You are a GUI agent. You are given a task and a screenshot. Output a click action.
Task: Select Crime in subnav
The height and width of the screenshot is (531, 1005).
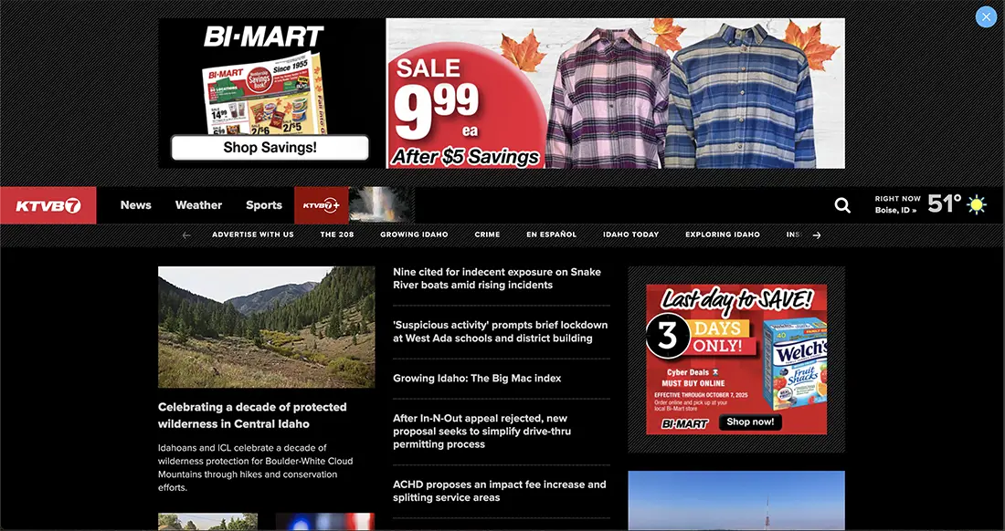pos(487,234)
